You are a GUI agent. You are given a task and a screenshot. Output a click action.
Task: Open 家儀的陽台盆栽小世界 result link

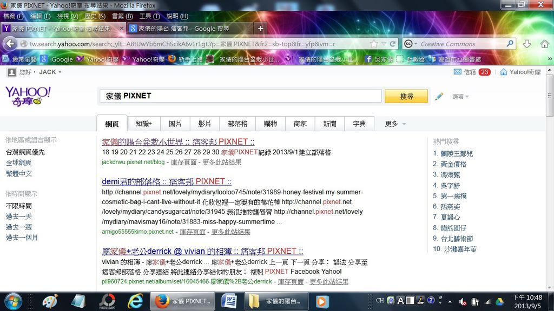pos(178,142)
